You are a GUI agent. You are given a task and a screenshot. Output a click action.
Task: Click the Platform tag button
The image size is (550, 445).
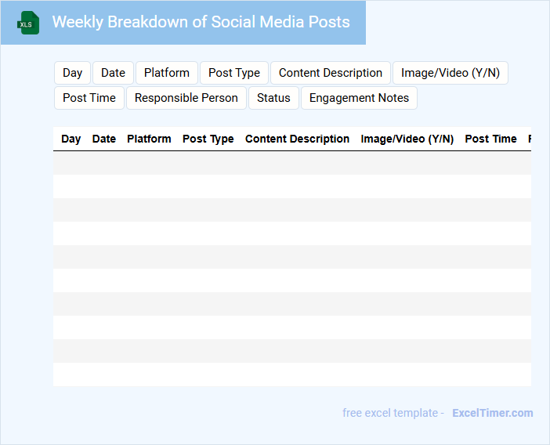[x=167, y=73]
